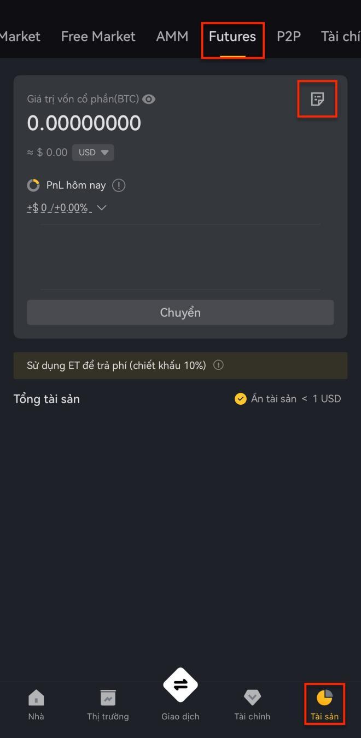
Task: Open the Tài chính finance icon
Action: click(252, 698)
